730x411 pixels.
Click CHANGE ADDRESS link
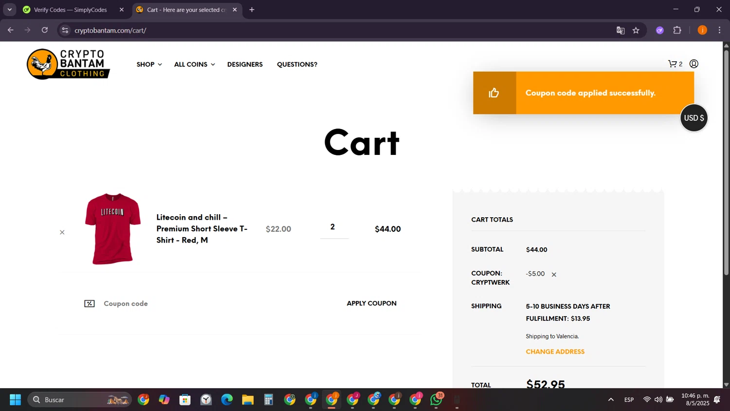(x=555, y=352)
